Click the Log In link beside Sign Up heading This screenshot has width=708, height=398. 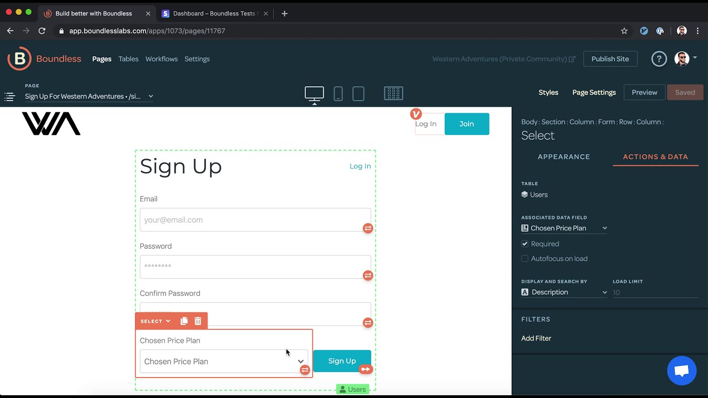[x=360, y=166]
